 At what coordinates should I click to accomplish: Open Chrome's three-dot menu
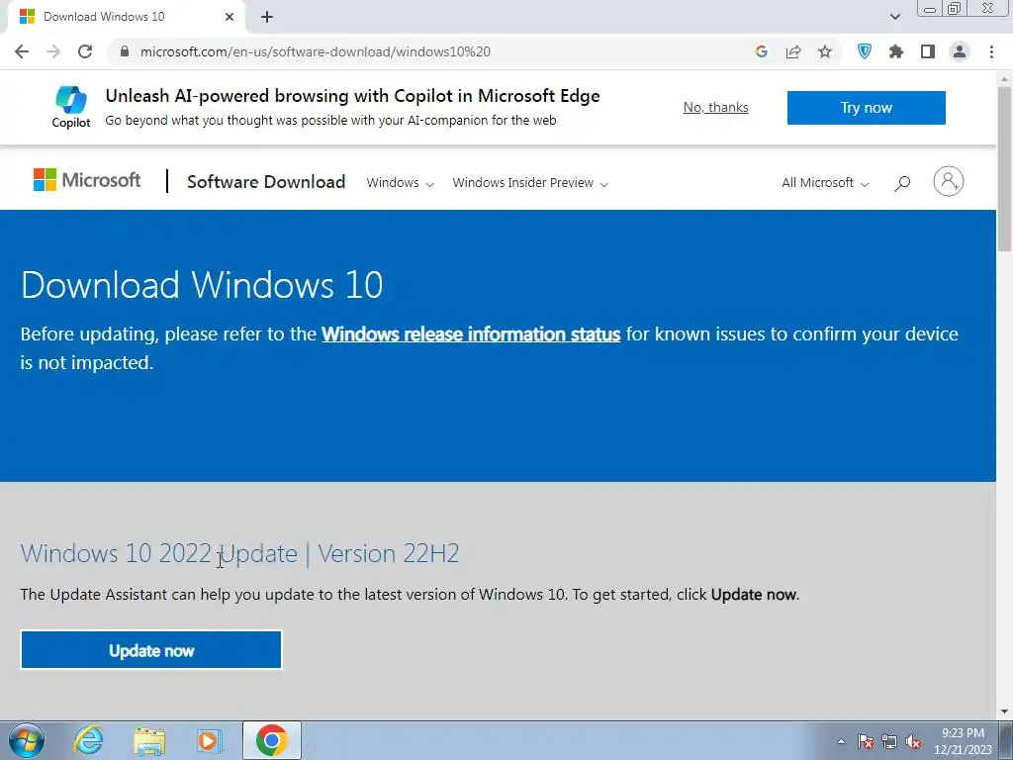tap(991, 51)
